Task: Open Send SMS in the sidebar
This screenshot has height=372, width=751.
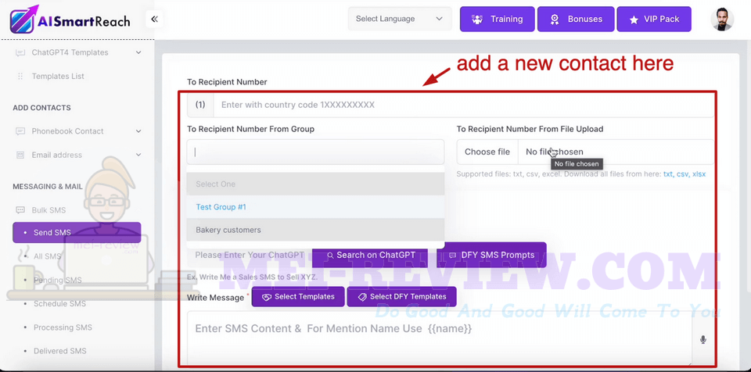Action: [77, 233]
